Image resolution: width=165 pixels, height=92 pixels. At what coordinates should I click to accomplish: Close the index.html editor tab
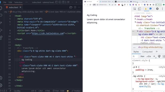point(20,7)
